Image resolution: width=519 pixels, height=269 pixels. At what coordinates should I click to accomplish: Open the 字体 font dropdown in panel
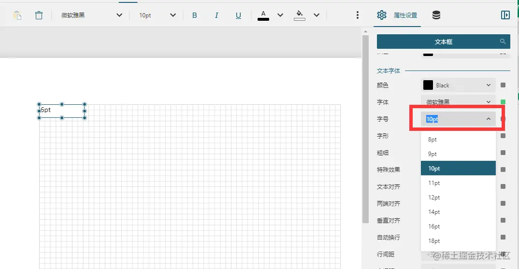click(x=458, y=101)
